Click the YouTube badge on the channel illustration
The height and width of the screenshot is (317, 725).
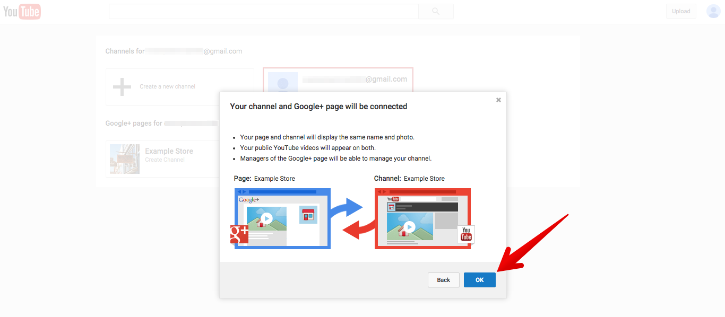click(x=466, y=234)
